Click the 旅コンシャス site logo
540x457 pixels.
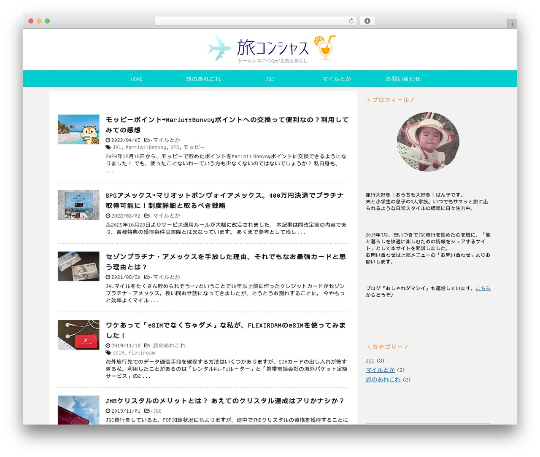point(273,48)
